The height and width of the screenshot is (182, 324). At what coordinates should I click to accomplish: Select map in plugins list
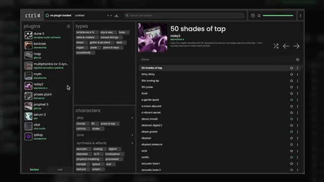(47, 56)
